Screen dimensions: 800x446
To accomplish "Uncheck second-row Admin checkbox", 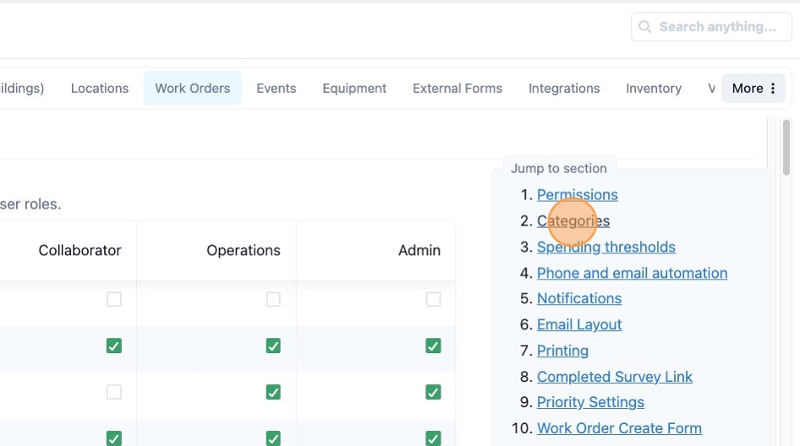I will pyautogui.click(x=433, y=345).
